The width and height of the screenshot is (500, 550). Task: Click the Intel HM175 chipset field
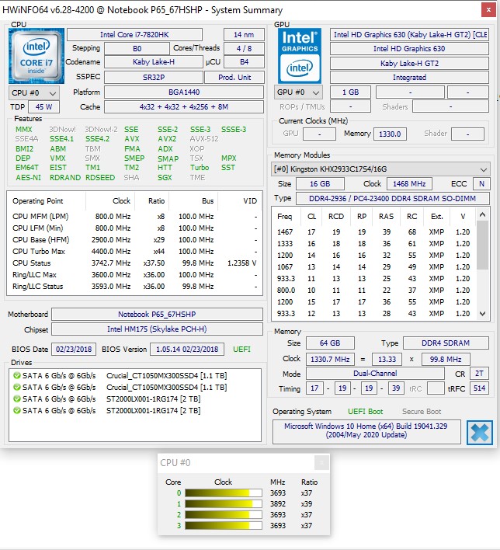[157, 329]
